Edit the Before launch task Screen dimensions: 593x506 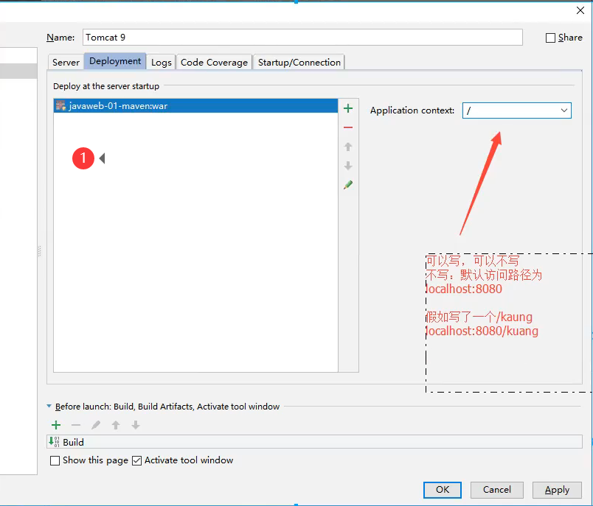(96, 425)
